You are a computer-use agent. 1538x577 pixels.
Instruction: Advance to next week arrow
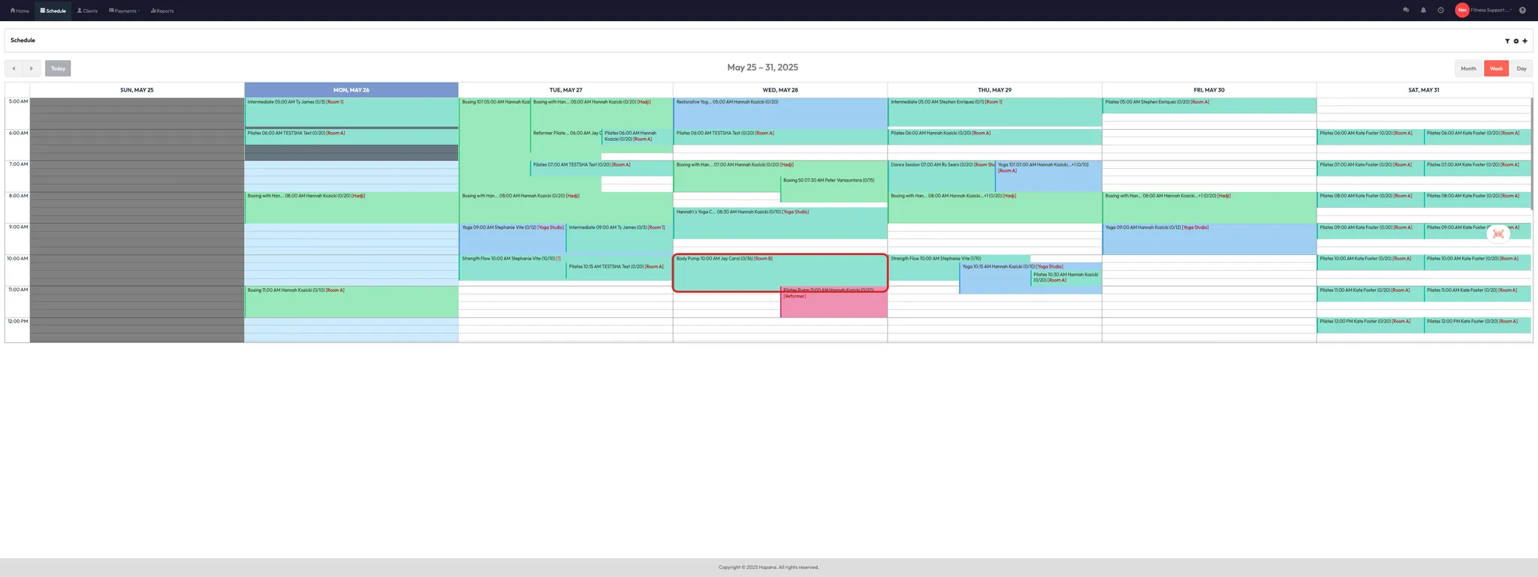pyautogui.click(x=32, y=68)
